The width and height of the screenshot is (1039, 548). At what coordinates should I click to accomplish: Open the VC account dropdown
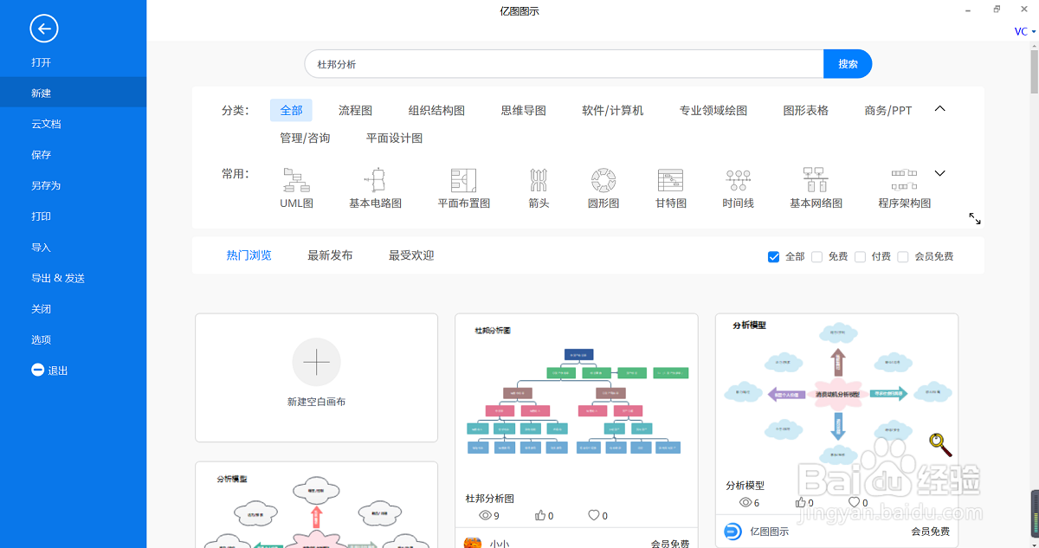1022,31
